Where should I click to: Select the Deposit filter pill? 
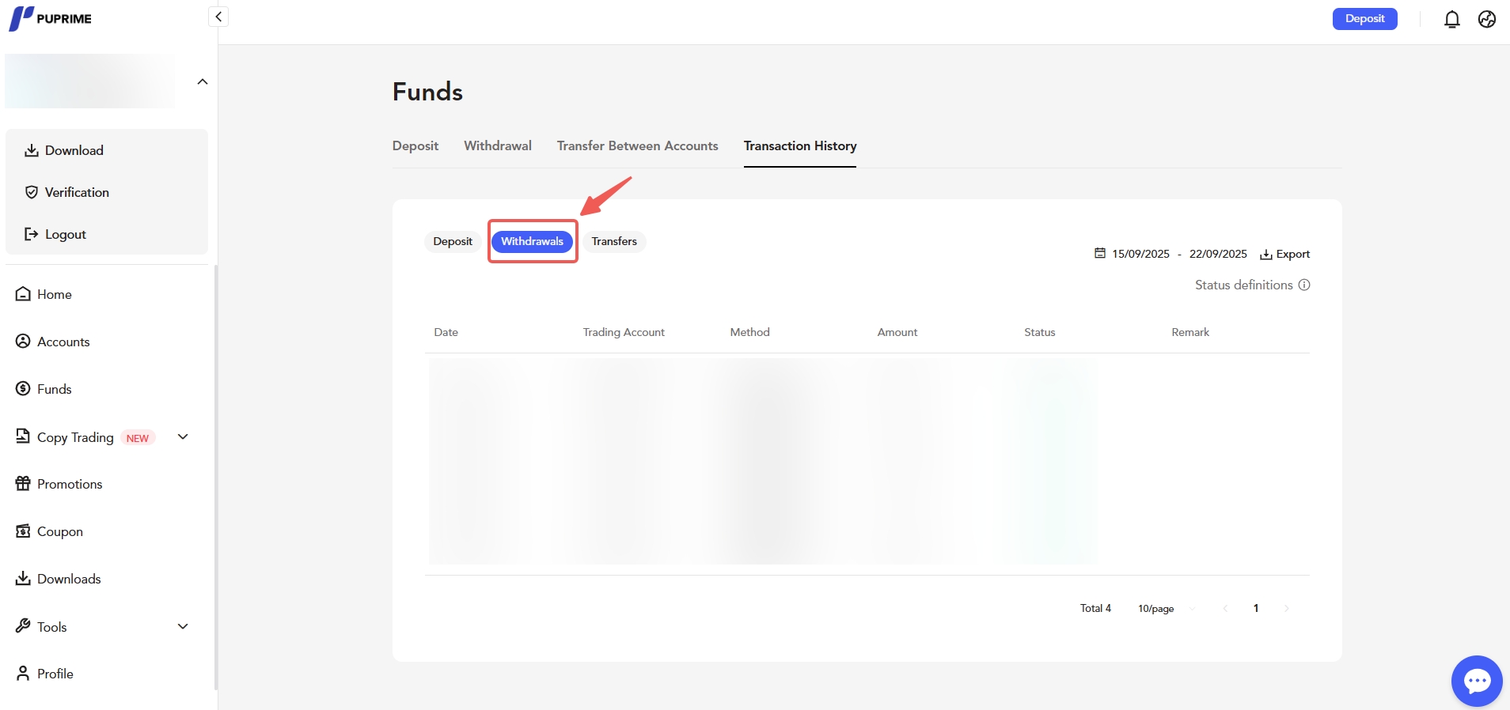[453, 241]
